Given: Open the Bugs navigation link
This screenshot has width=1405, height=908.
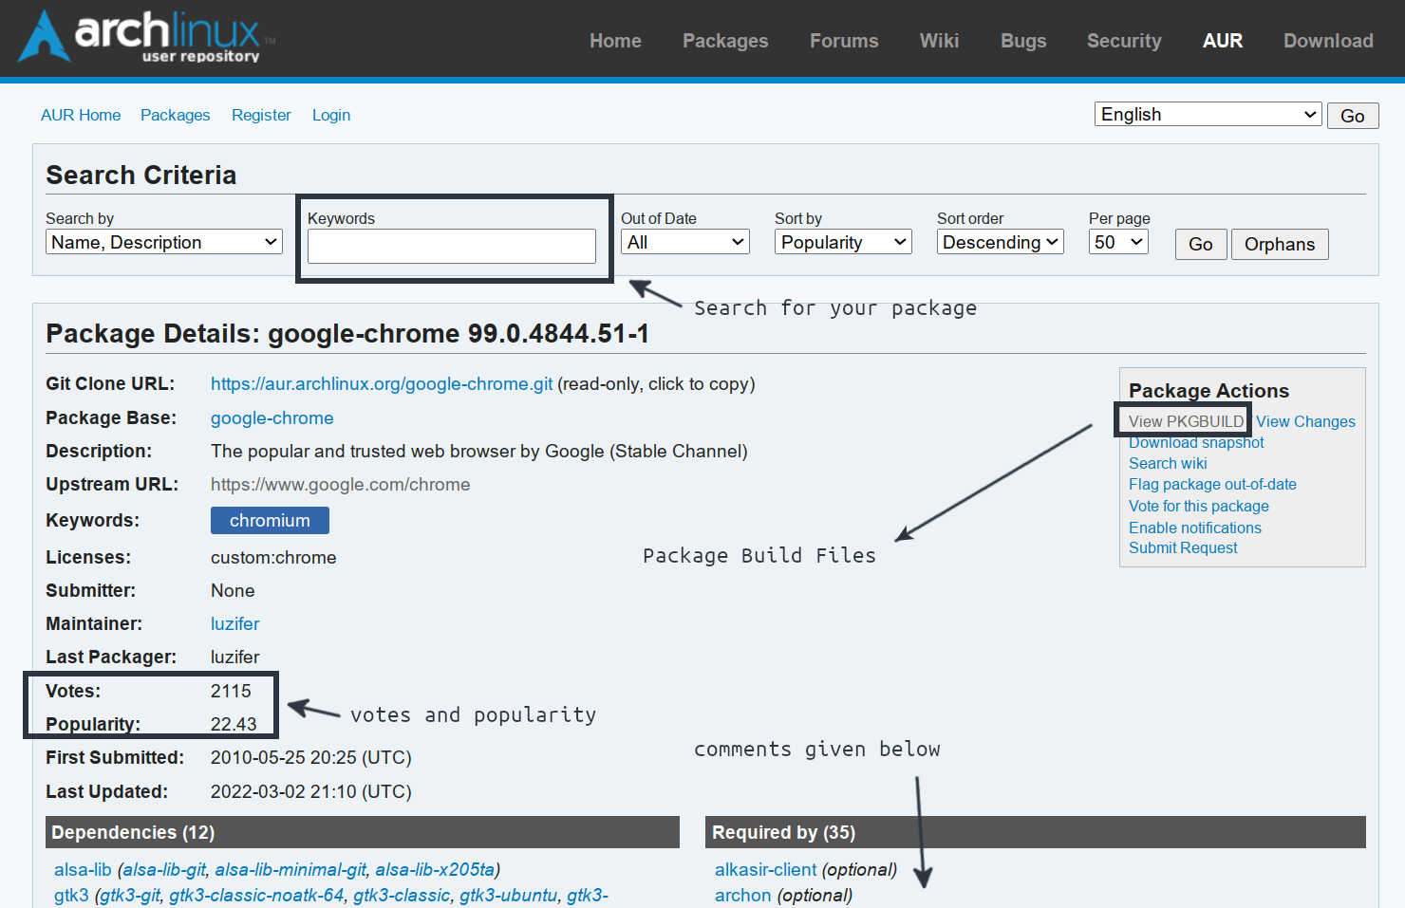Looking at the screenshot, I should click(x=1023, y=41).
